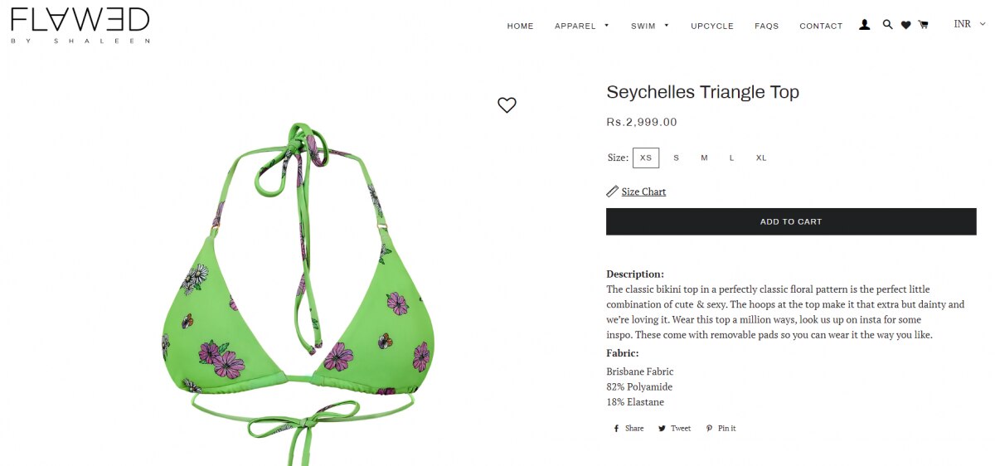Click the FLAWED by Shaleen logo
Viewport: 995px width, 466px height.
(80, 26)
